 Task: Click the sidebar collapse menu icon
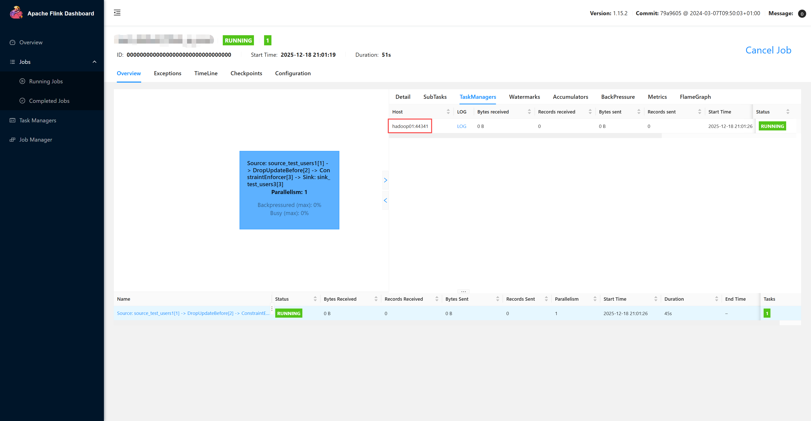[x=117, y=13]
